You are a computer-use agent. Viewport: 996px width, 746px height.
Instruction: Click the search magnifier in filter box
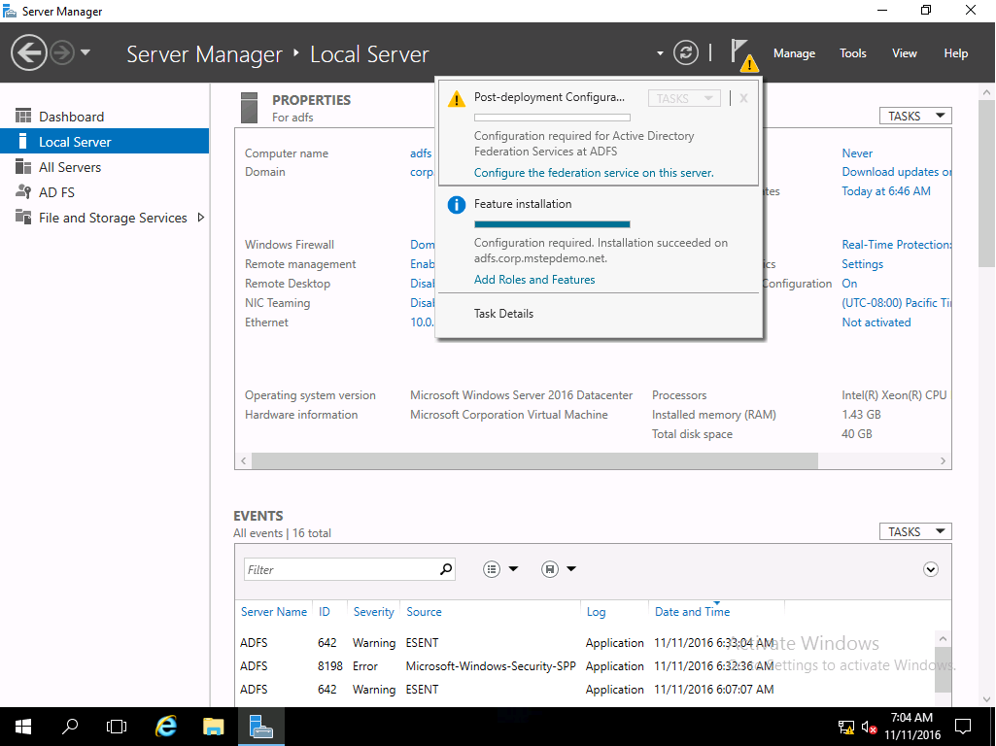tap(446, 569)
